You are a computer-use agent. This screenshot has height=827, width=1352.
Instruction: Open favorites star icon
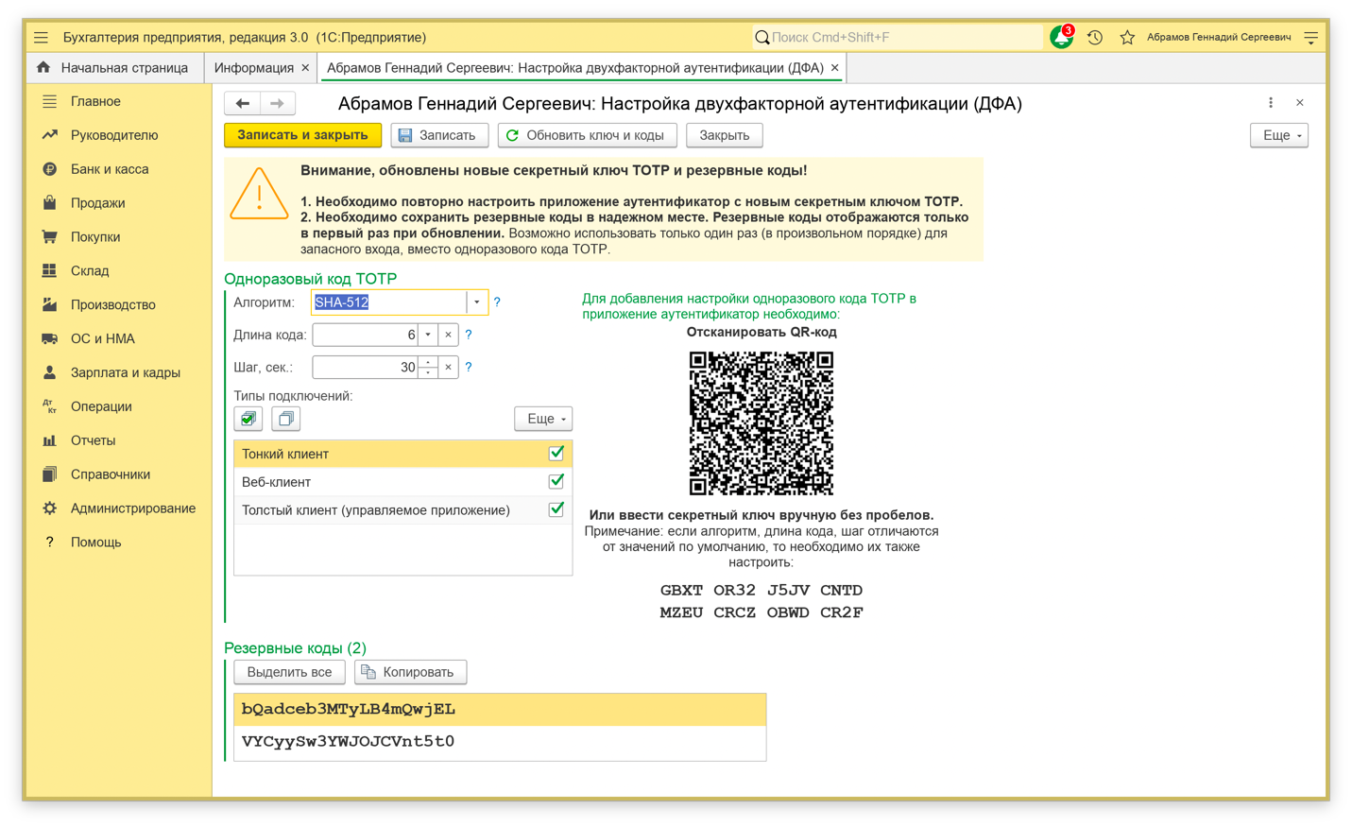point(1127,38)
